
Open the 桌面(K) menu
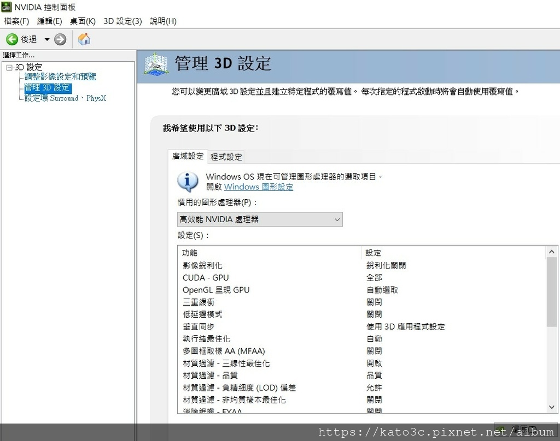(83, 21)
